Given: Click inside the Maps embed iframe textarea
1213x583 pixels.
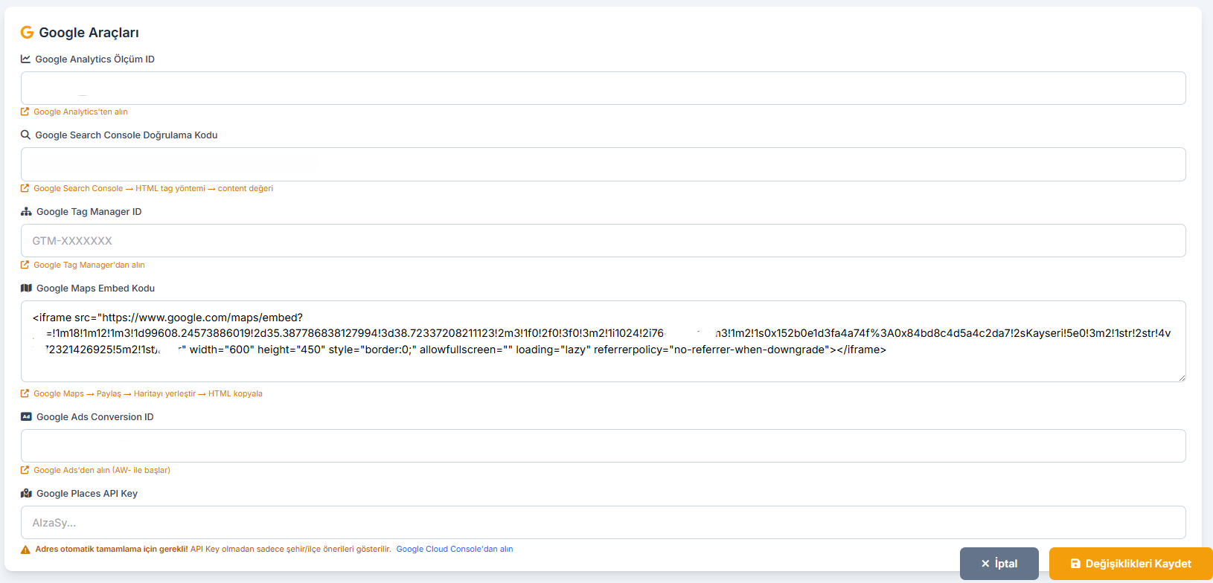Looking at the screenshot, I should (603, 364).
